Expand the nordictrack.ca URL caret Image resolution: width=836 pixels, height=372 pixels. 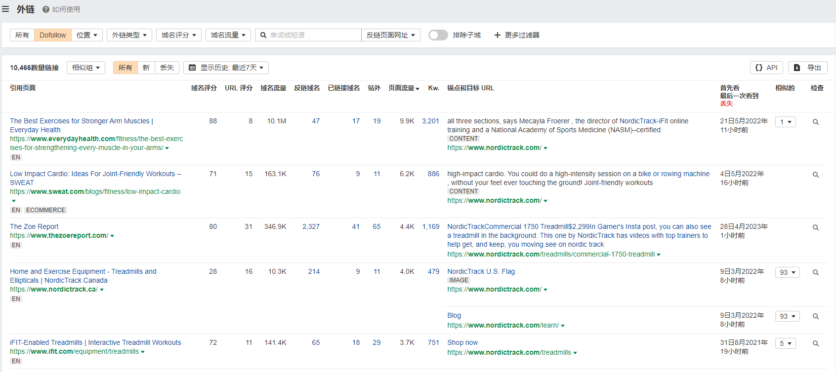coord(102,290)
